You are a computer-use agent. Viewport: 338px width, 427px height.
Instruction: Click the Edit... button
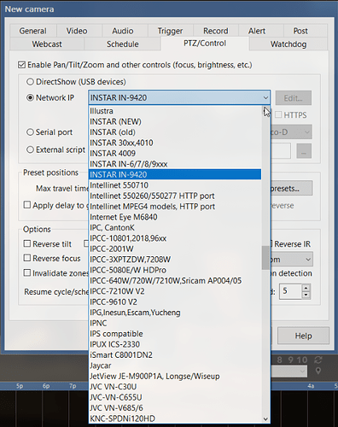pos(294,98)
